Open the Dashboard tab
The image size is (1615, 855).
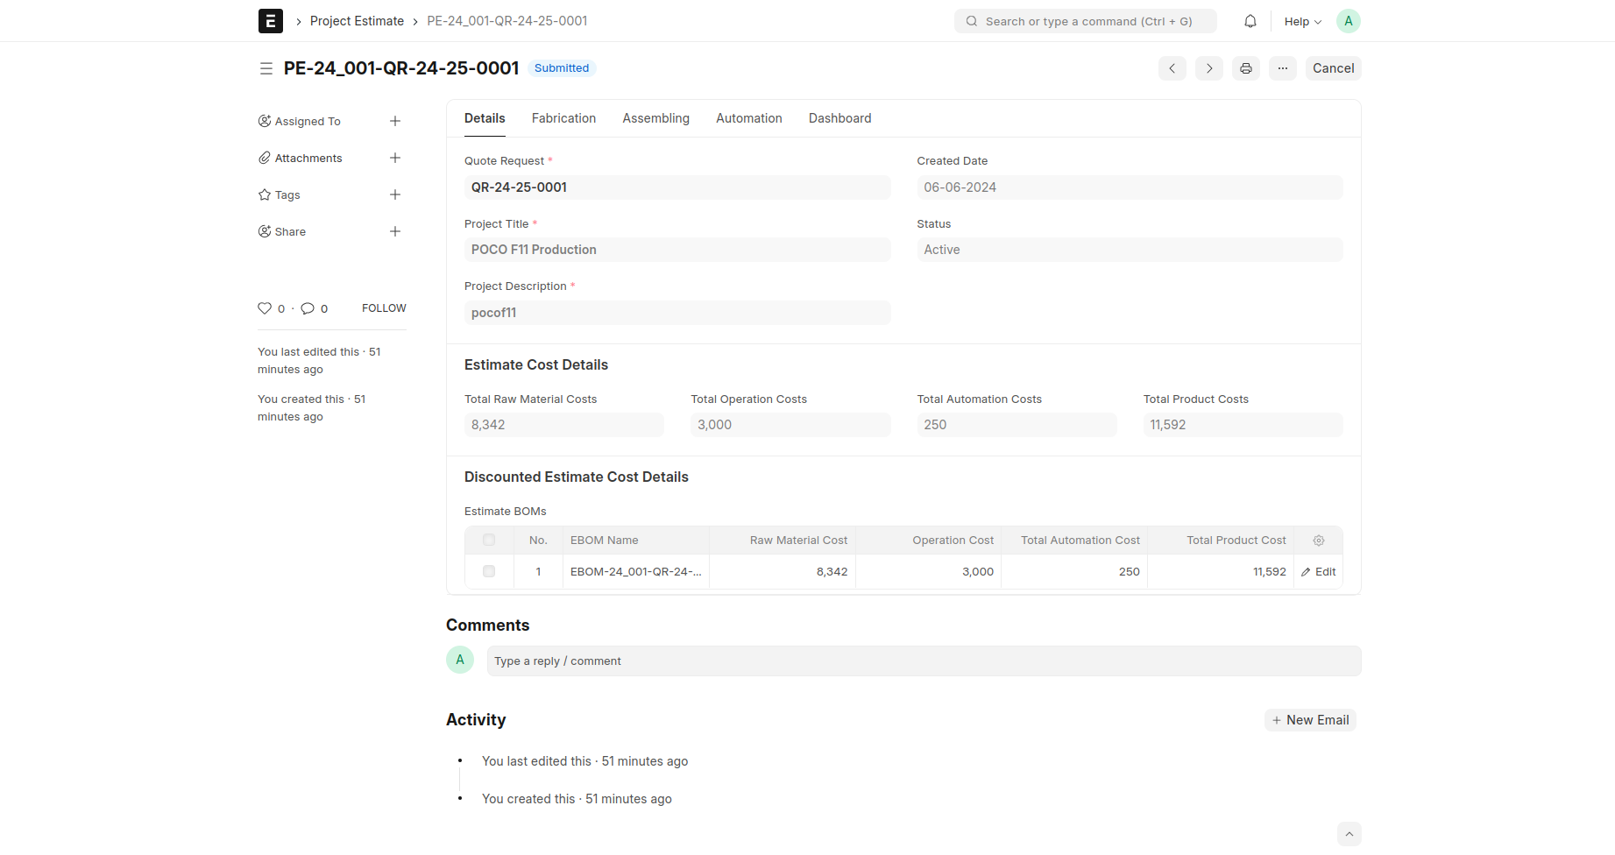[x=839, y=118]
